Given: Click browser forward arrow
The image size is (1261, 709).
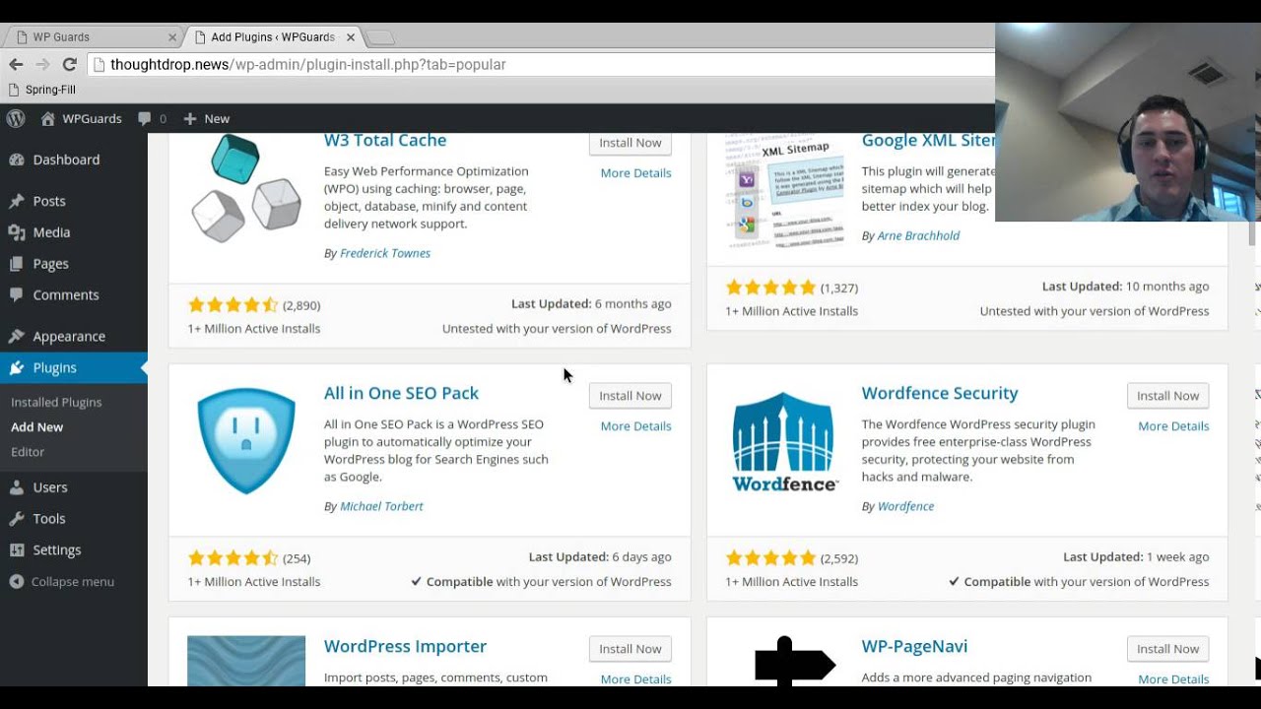Looking at the screenshot, I should tap(42, 64).
